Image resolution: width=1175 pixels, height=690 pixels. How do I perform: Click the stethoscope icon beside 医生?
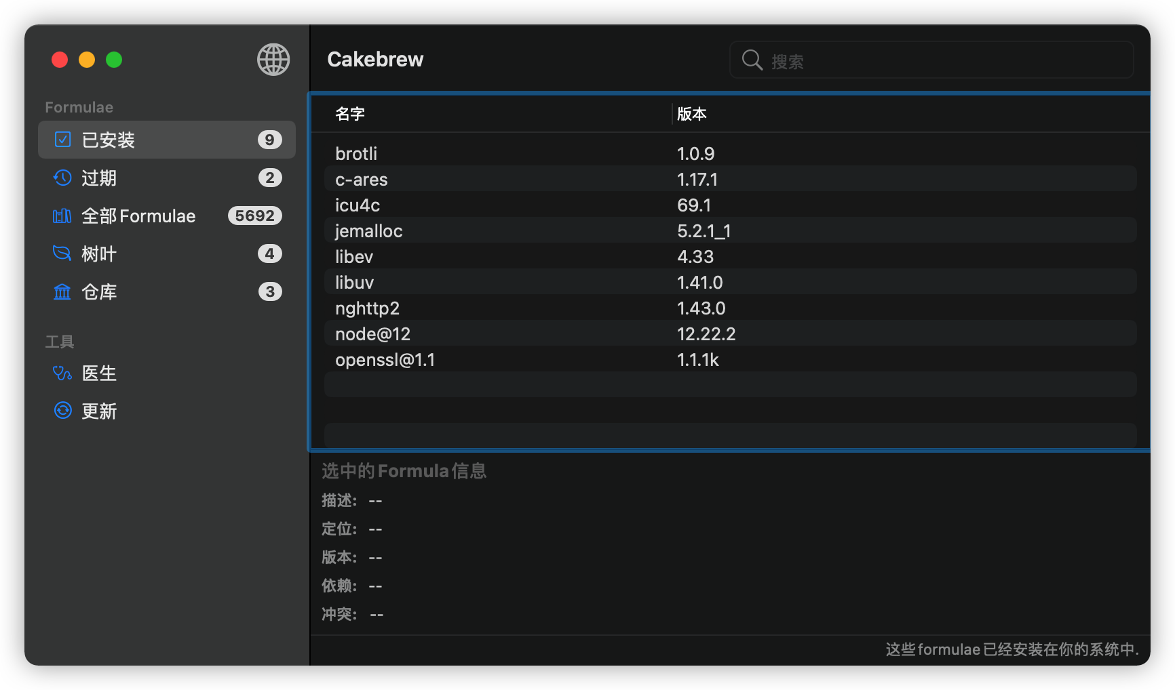62,373
